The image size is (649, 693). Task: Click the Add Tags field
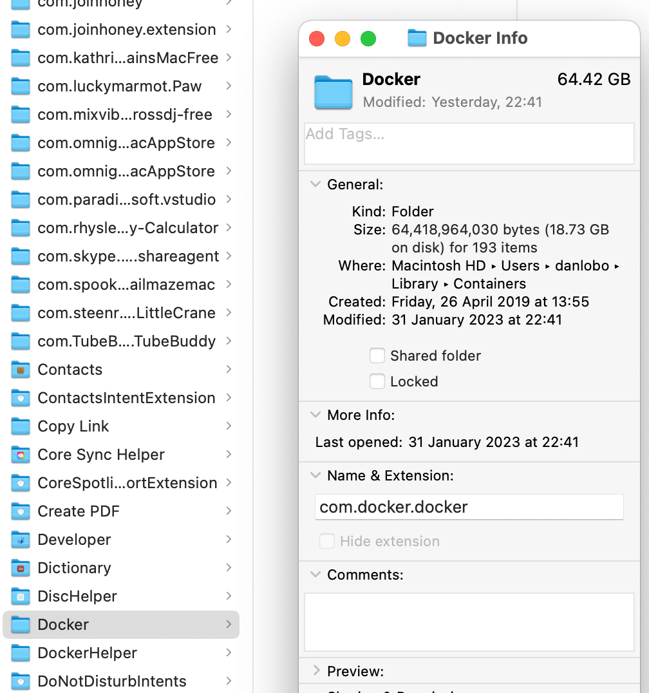tap(469, 144)
